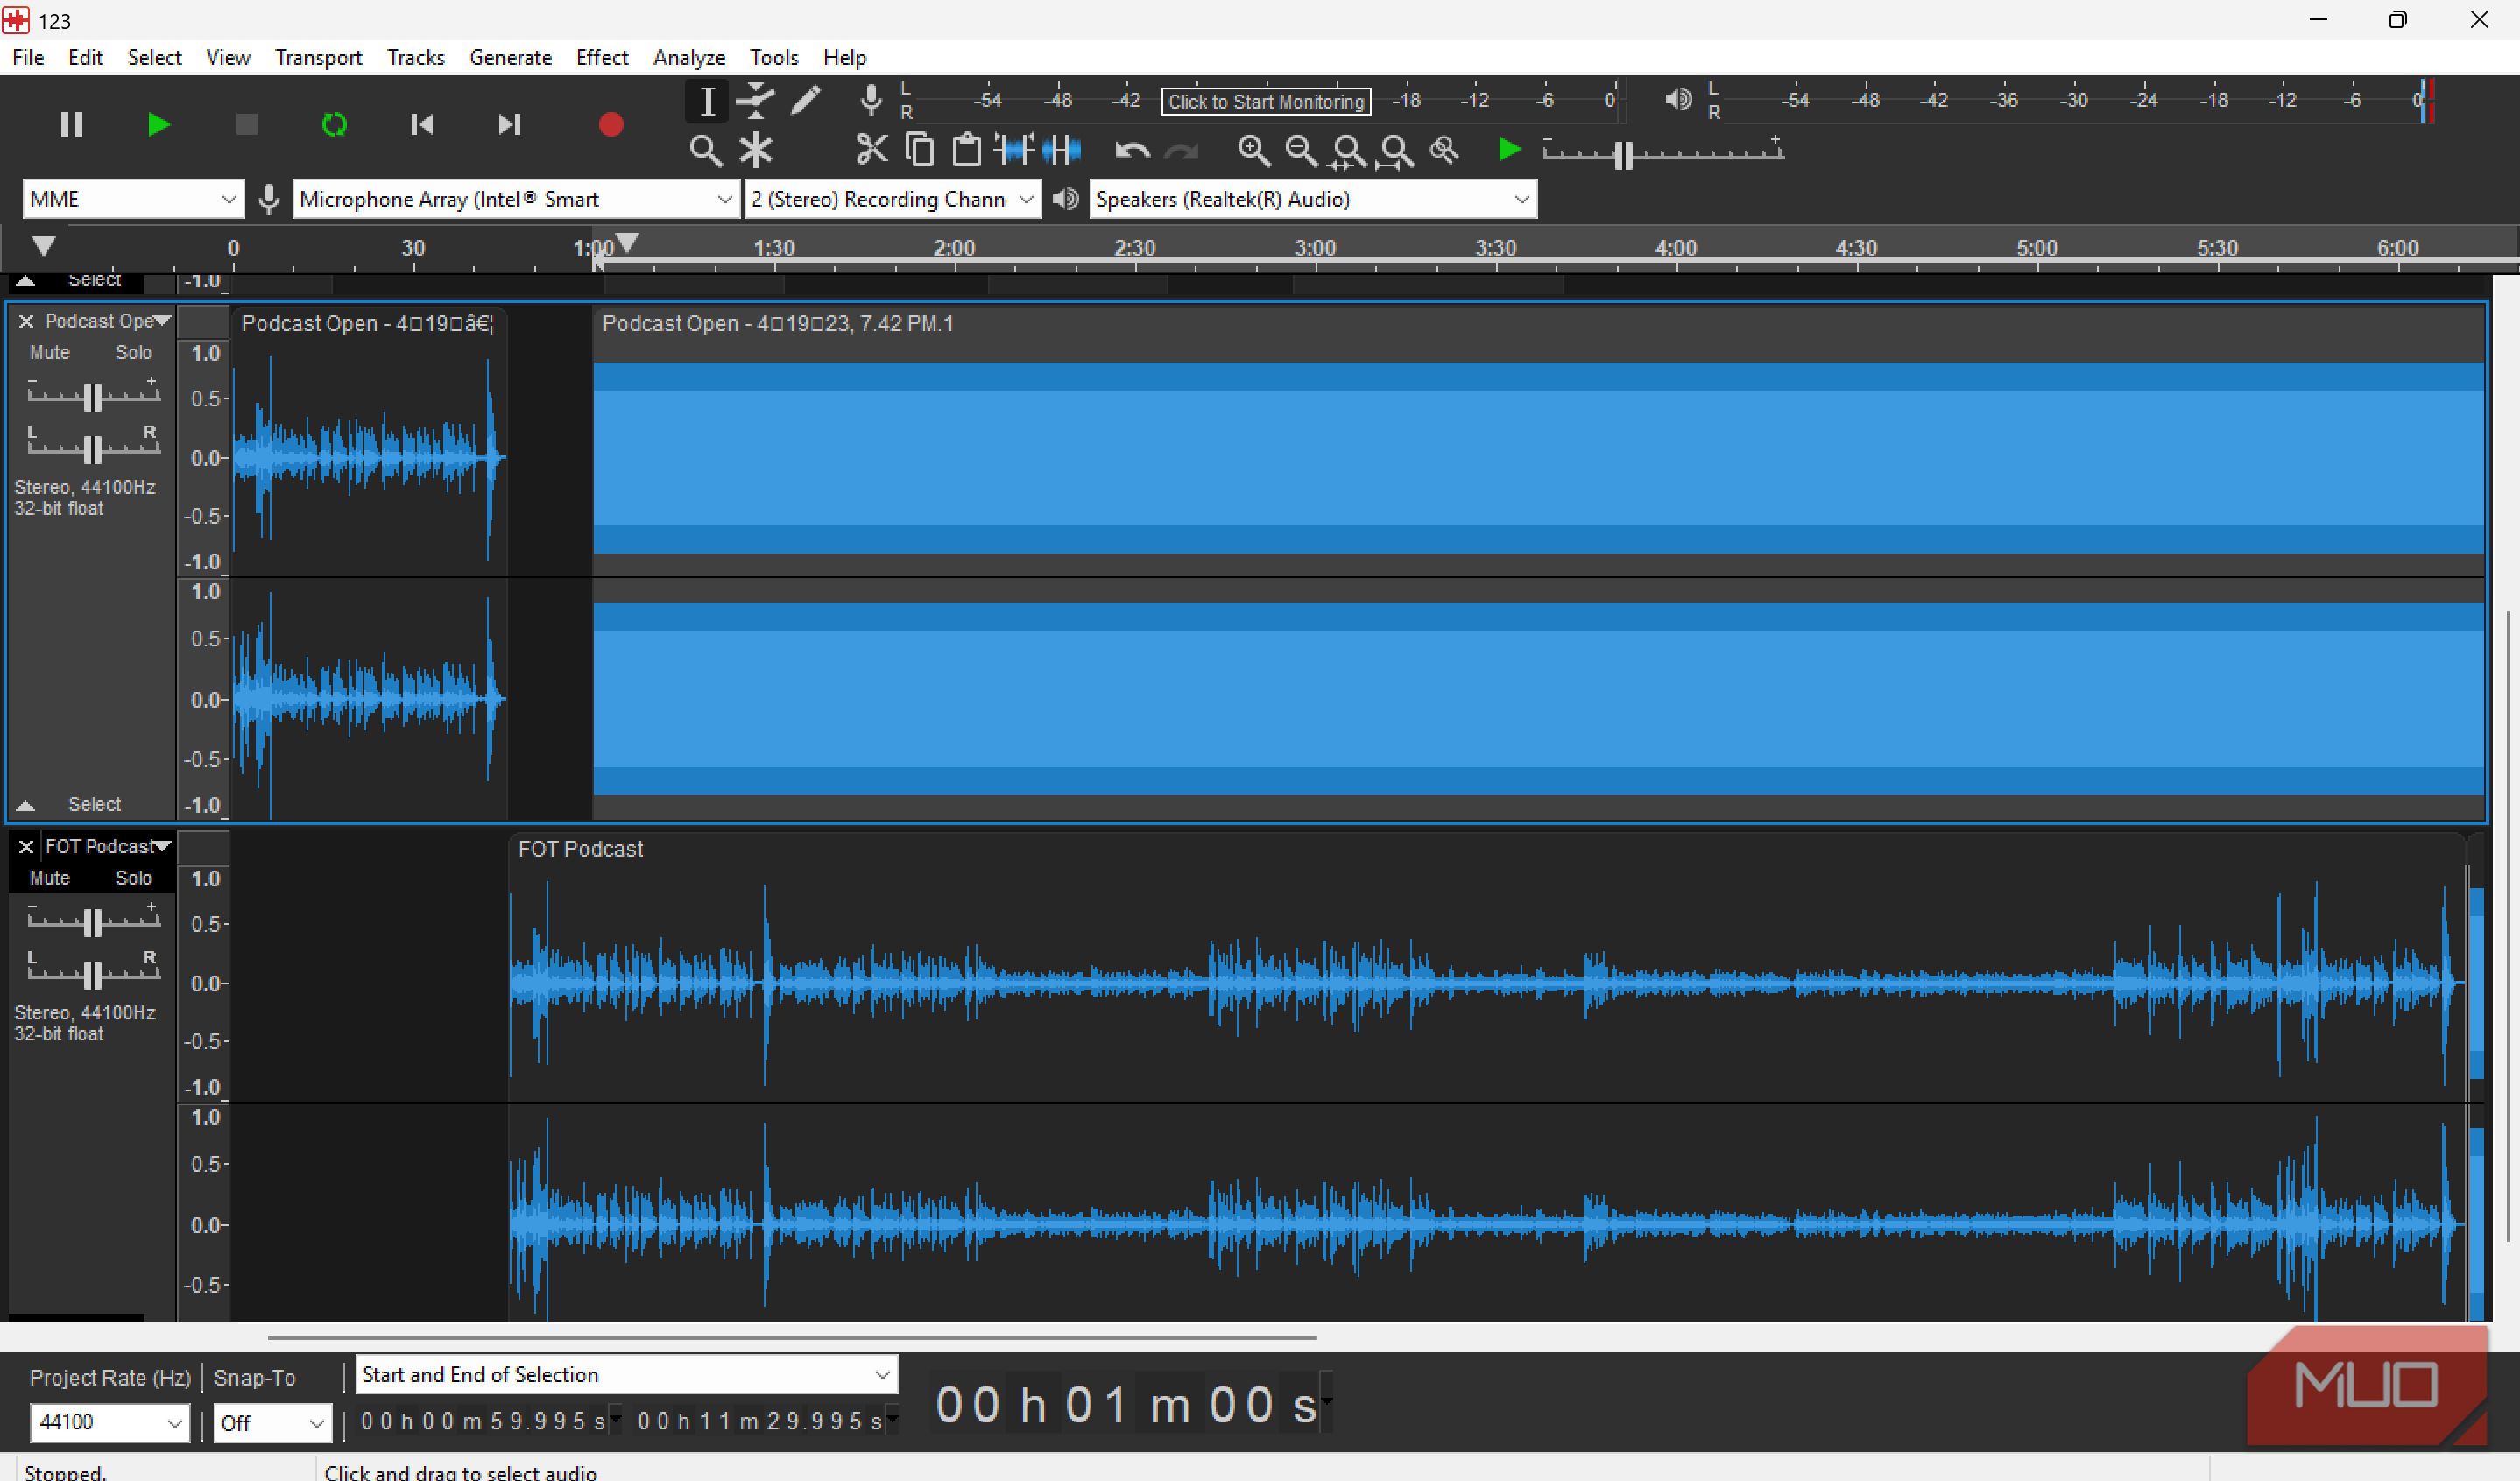This screenshot has height=1481, width=2520.
Task: Select the I-beam Selection tool
Action: [x=707, y=100]
